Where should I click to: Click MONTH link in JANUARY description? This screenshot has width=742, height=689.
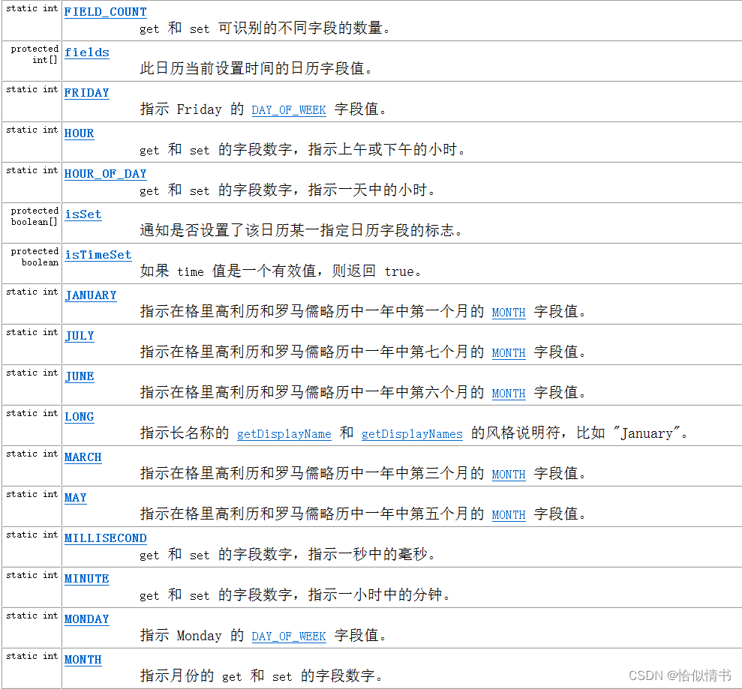(x=508, y=313)
